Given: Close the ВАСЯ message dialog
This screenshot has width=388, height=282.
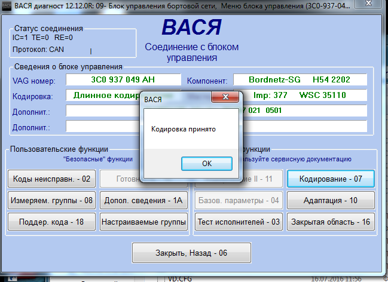Looking at the screenshot, I should coord(225,97).
